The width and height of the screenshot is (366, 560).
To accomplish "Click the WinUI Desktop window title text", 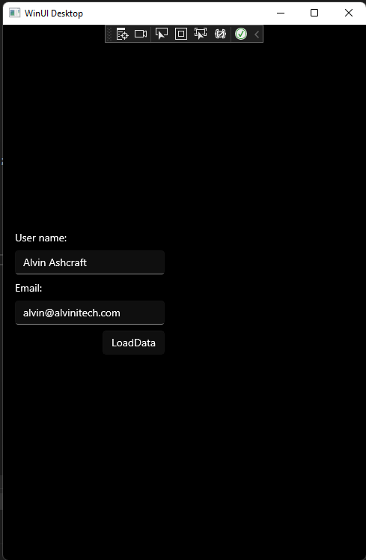I will (x=54, y=13).
